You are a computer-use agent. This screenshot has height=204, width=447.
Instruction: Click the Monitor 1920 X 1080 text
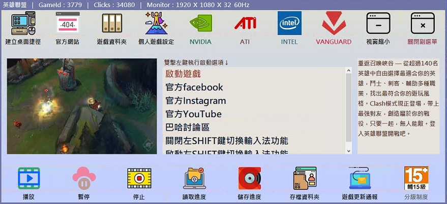click(x=198, y=5)
